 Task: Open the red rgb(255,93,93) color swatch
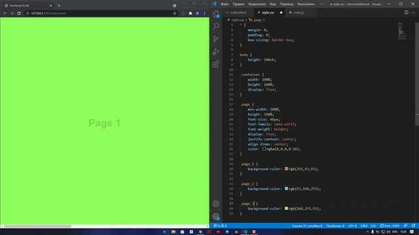[286, 169]
